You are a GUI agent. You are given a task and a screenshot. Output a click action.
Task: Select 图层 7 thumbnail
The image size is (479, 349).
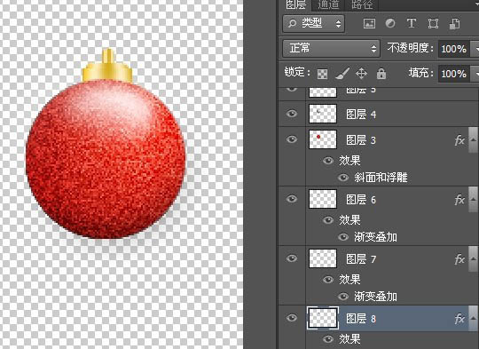[323, 258]
